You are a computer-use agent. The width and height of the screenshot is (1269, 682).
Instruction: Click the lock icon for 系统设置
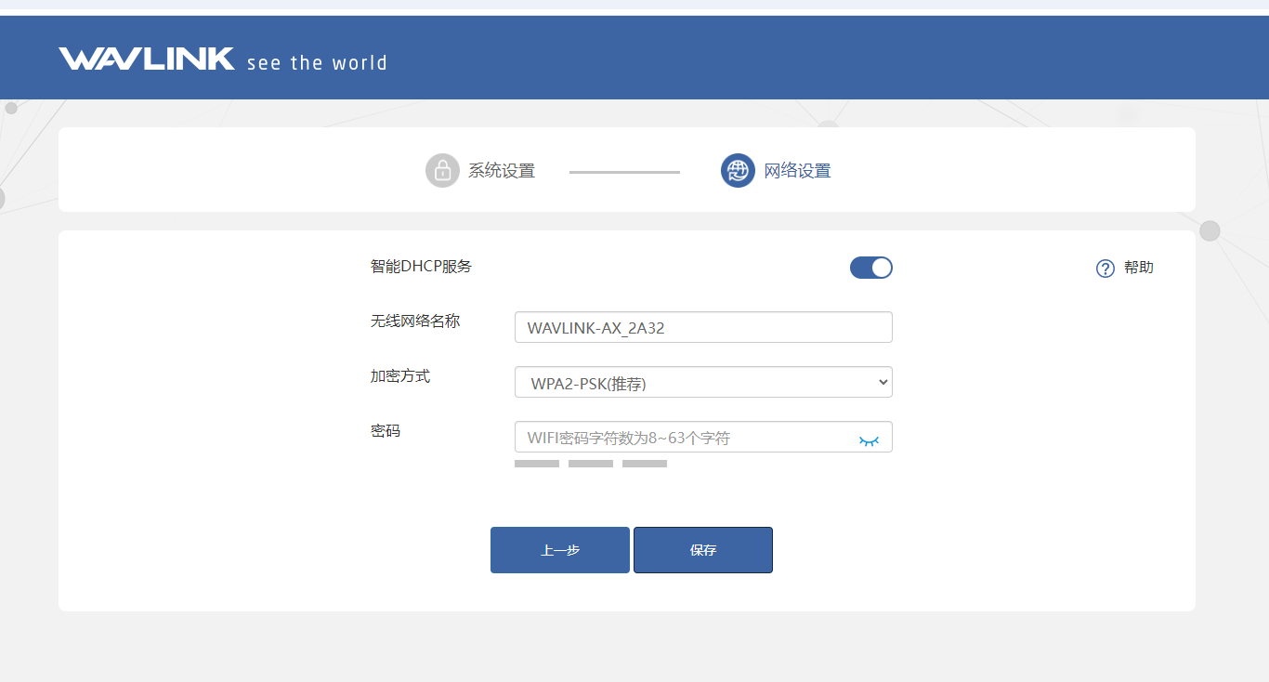point(442,171)
